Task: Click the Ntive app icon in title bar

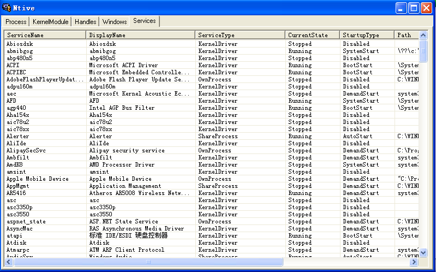Action: pyautogui.click(x=7, y=8)
